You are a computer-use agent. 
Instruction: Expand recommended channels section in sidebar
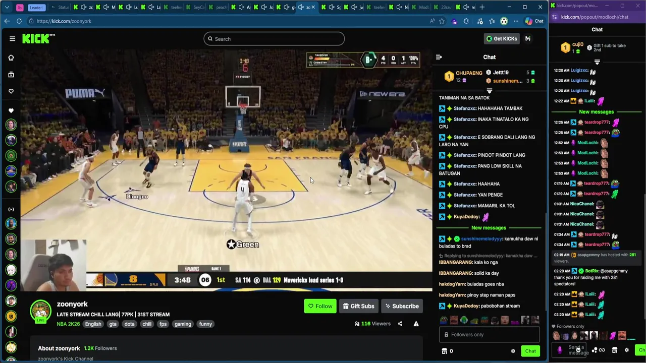tap(11, 209)
